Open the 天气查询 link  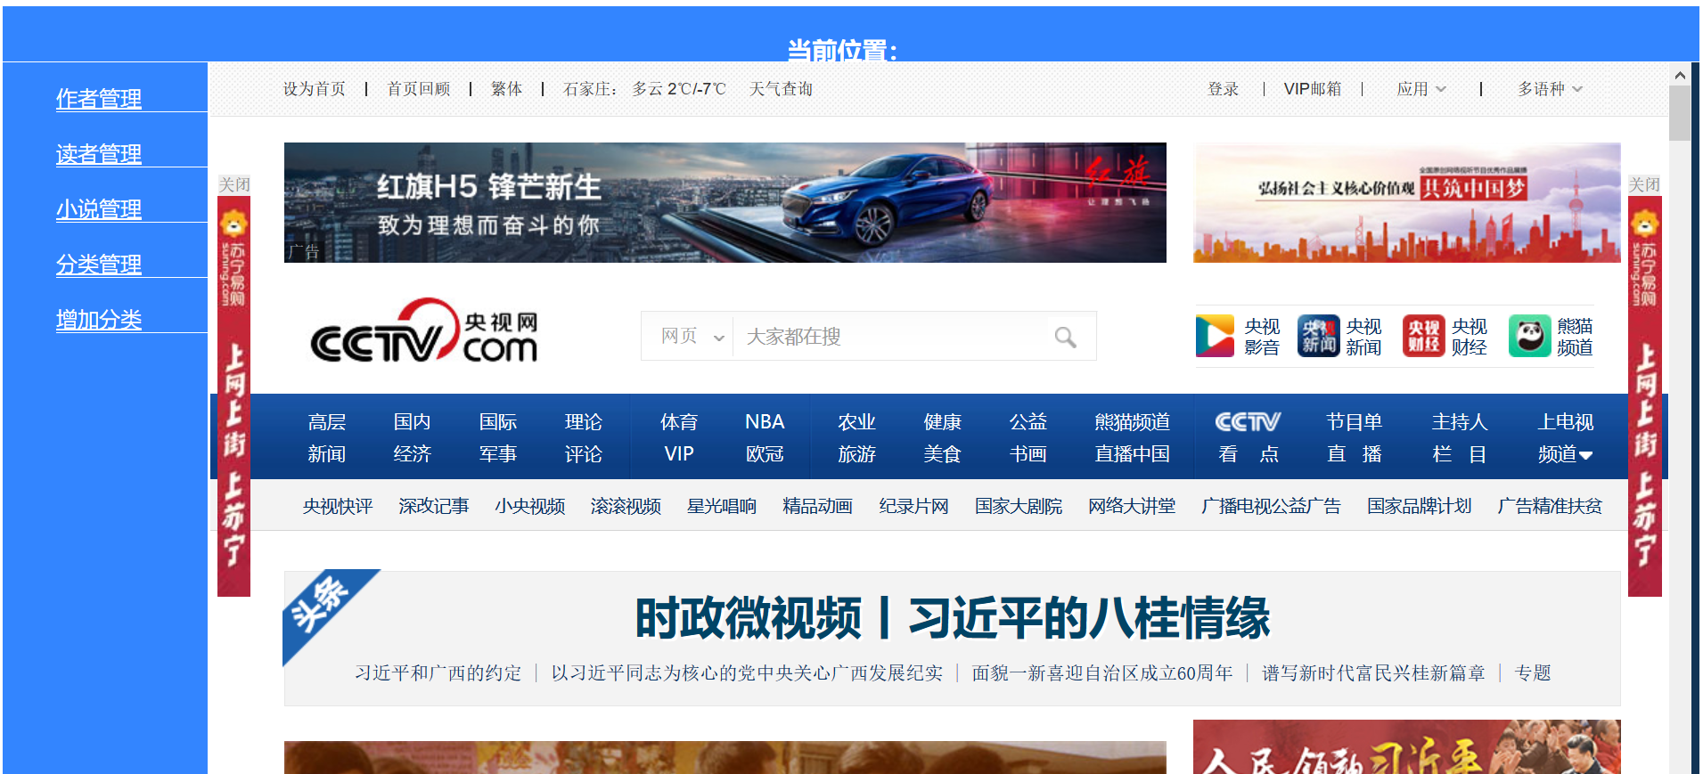[781, 89]
